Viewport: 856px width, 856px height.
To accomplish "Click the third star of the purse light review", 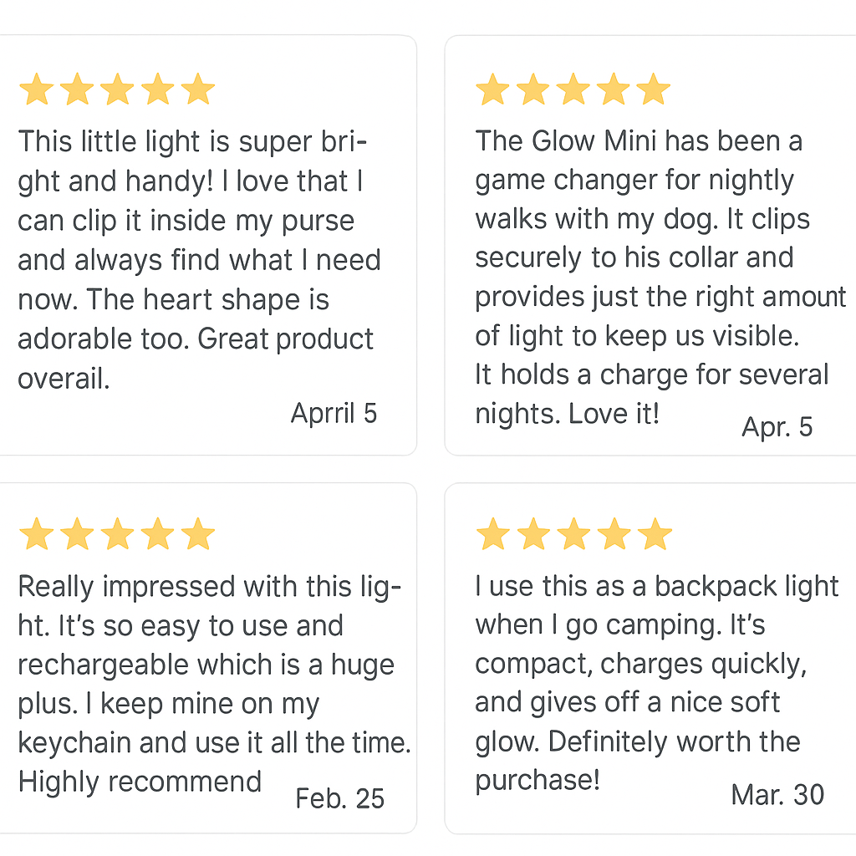I will pos(117,89).
